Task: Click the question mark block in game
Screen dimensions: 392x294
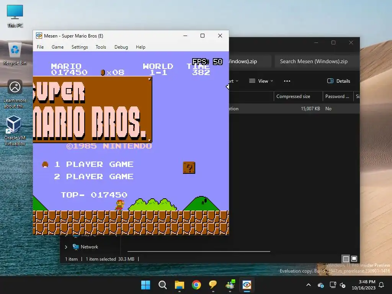Action: tap(189, 168)
